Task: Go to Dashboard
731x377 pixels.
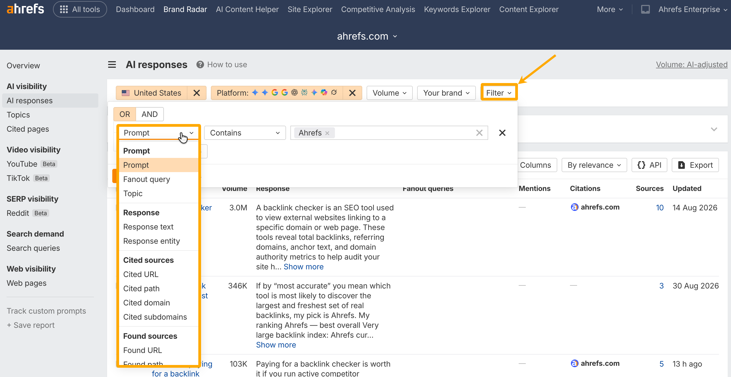Action: (135, 9)
